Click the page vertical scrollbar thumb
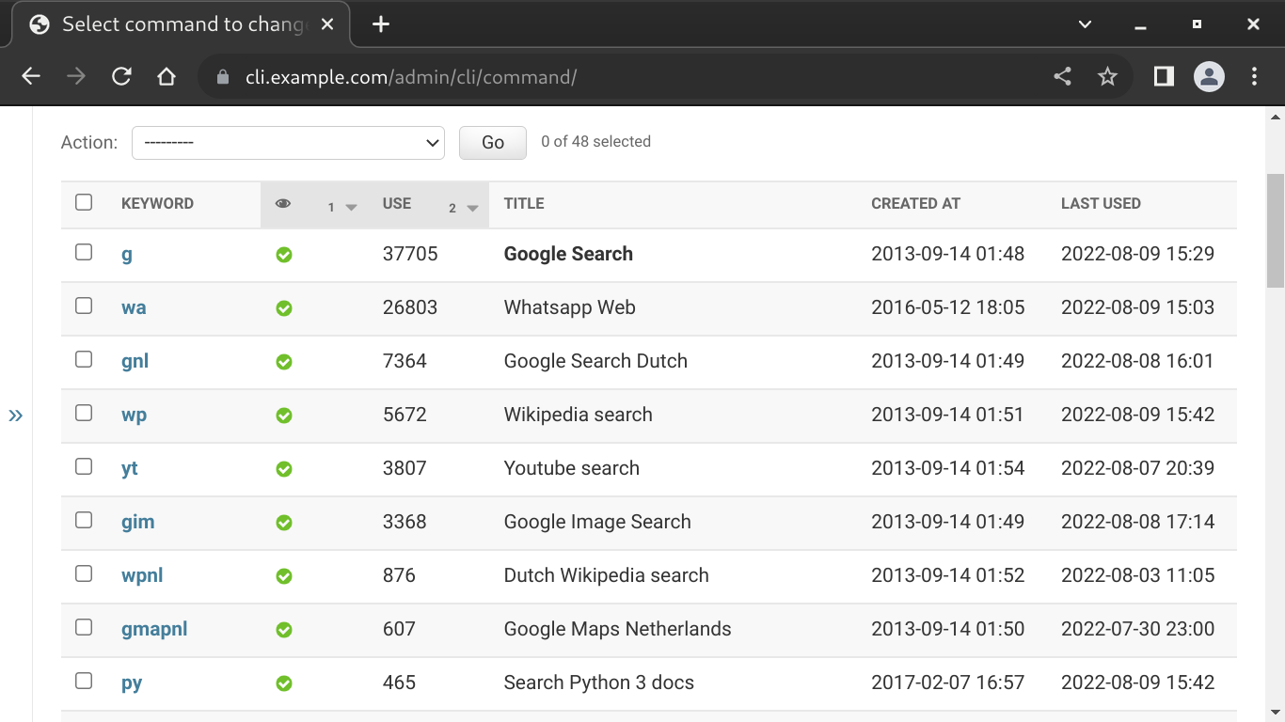This screenshot has width=1285, height=722. 1275,230
